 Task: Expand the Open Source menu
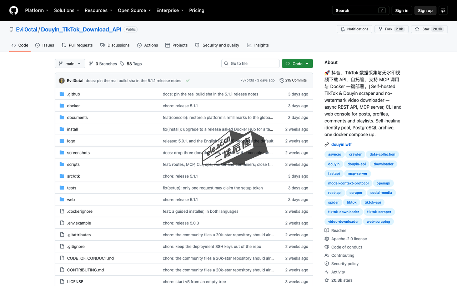[134, 10]
